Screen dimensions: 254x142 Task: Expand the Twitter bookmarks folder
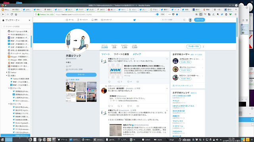(7, 73)
